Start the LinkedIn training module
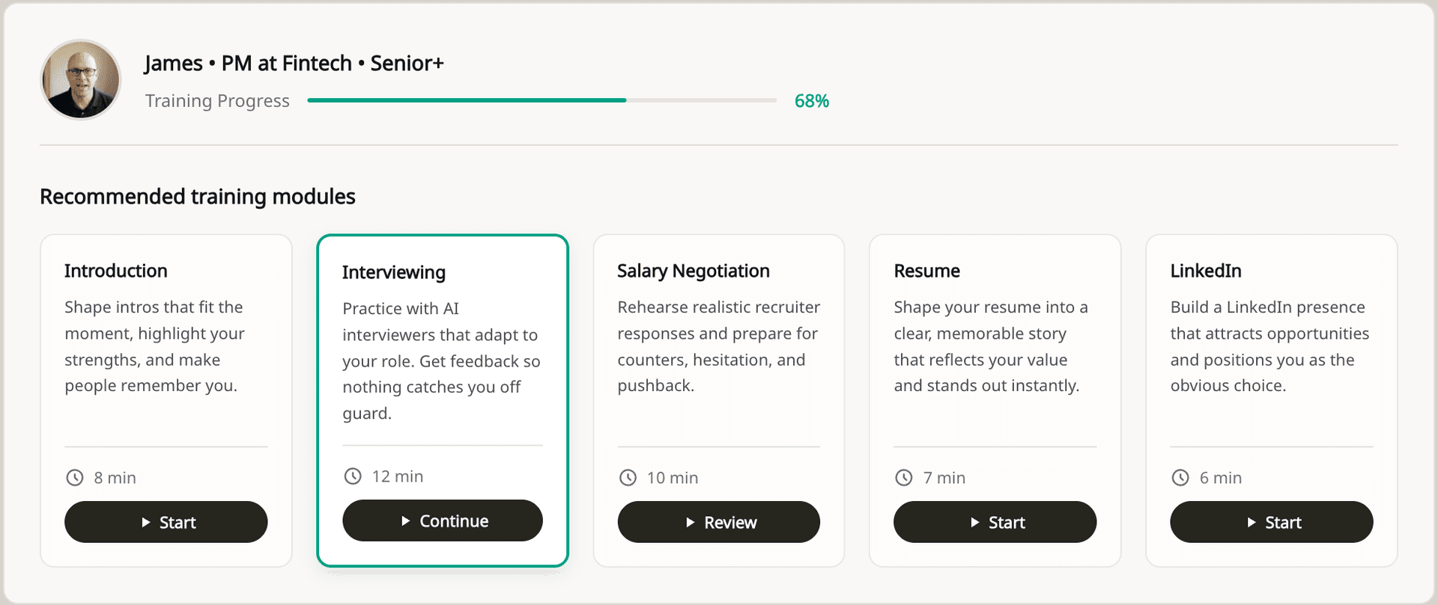Screen dimensions: 1438x605 pyautogui.click(x=1271, y=522)
